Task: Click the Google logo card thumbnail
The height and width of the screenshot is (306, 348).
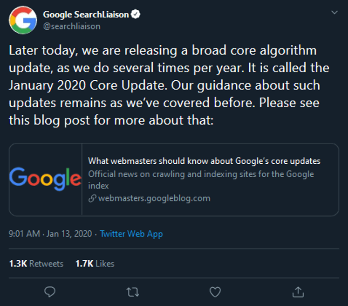Action: click(45, 179)
